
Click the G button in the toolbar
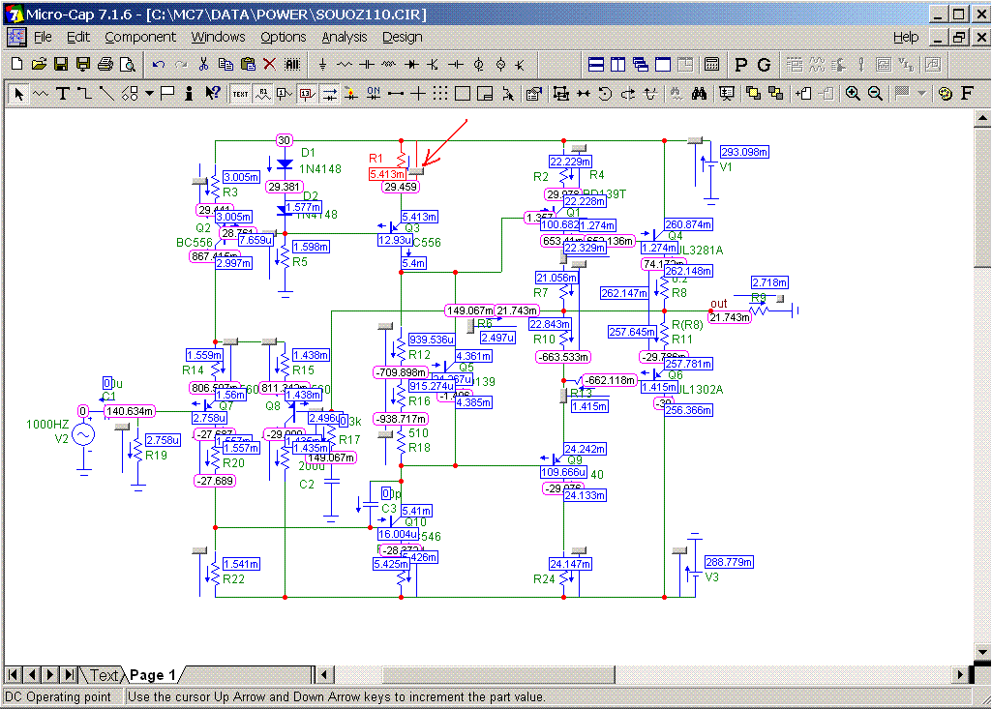[x=764, y=64]
